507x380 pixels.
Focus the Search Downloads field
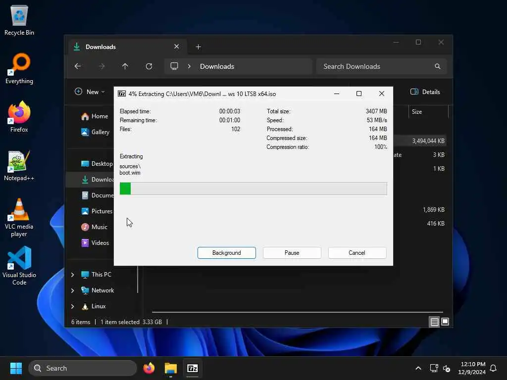point(382,66)
